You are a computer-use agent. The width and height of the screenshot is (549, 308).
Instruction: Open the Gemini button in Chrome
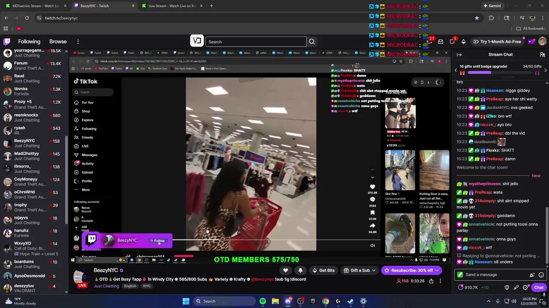click(x=492, y=6)
